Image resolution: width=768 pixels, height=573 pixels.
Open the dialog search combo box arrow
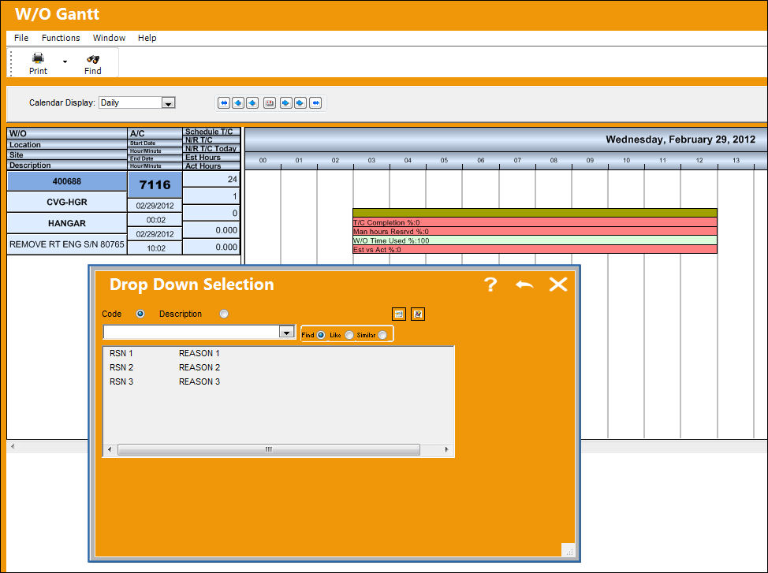[286, 332]
